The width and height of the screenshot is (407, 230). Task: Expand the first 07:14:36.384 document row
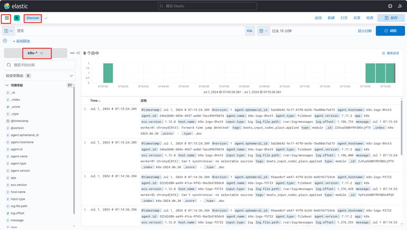[85, 176]
